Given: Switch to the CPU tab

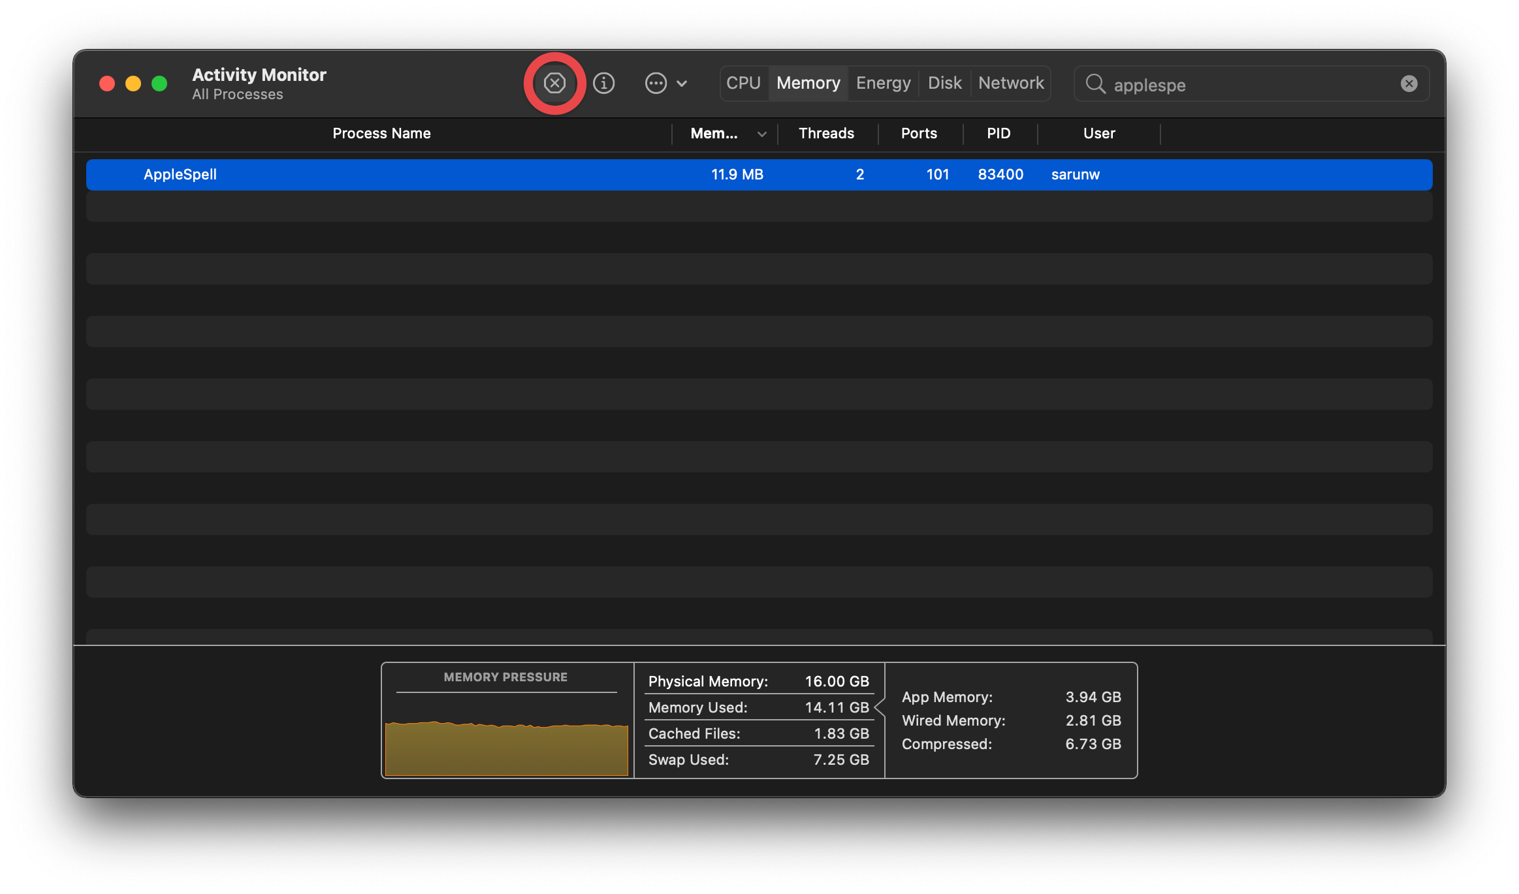Looking at the screenshot, I should tap(743, 83).
